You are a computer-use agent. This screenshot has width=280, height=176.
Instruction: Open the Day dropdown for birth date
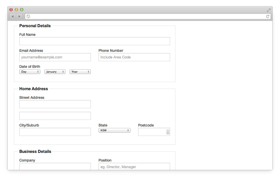point(30,72)
